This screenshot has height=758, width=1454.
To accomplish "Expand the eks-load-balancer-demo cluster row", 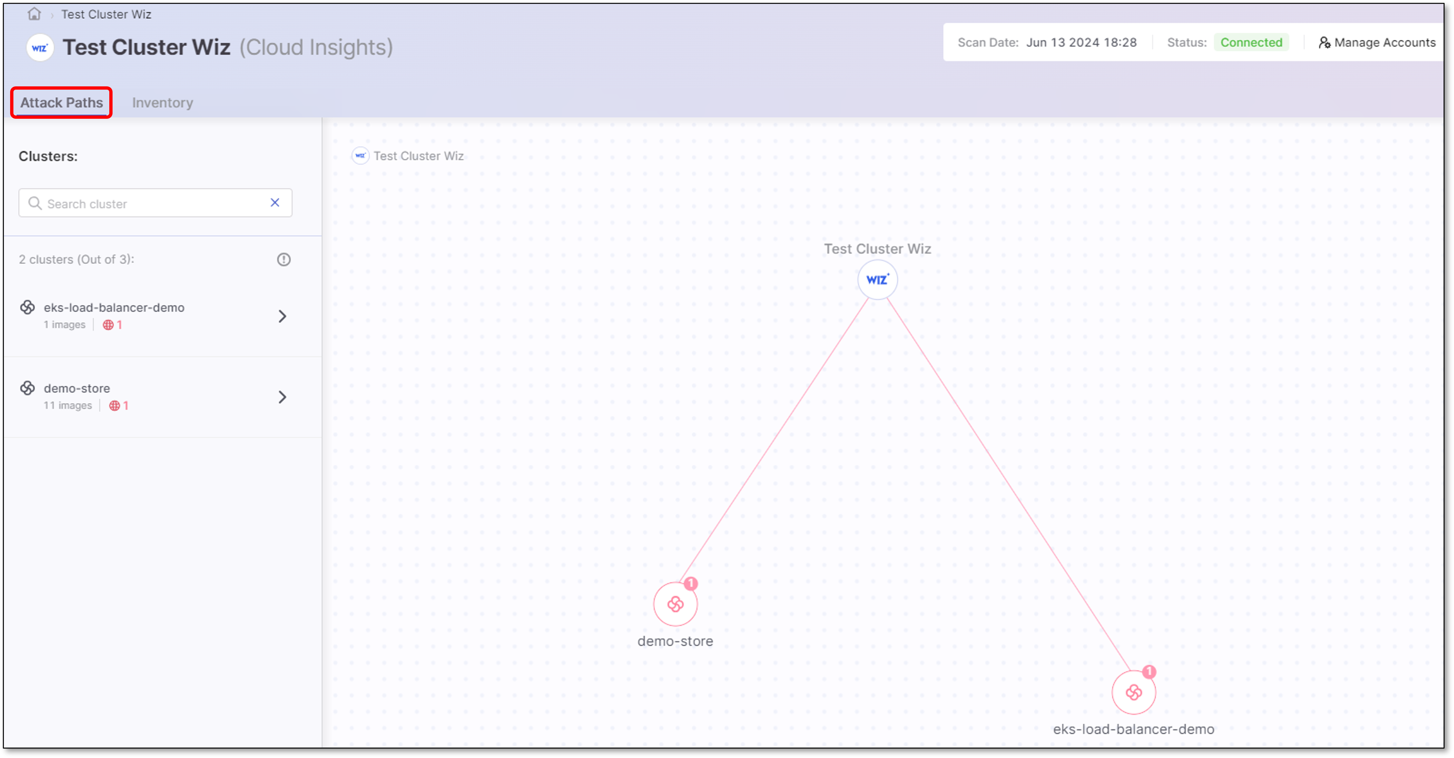I will (x=282, y=316).
